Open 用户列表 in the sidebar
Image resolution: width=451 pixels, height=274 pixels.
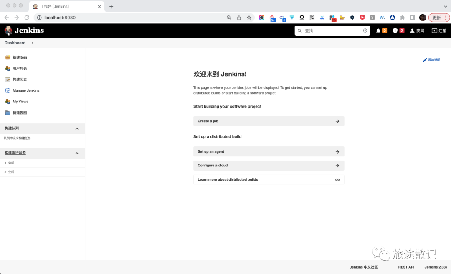20,68
